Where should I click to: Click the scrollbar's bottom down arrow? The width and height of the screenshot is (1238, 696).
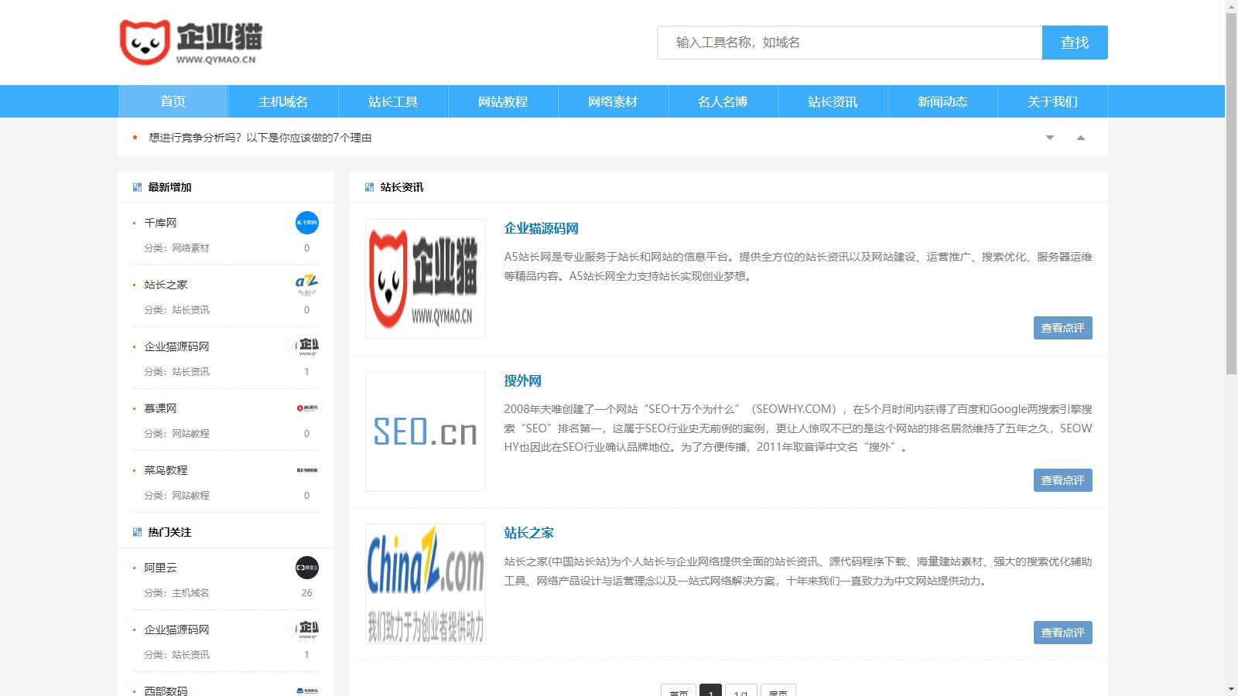[1231, 690]
